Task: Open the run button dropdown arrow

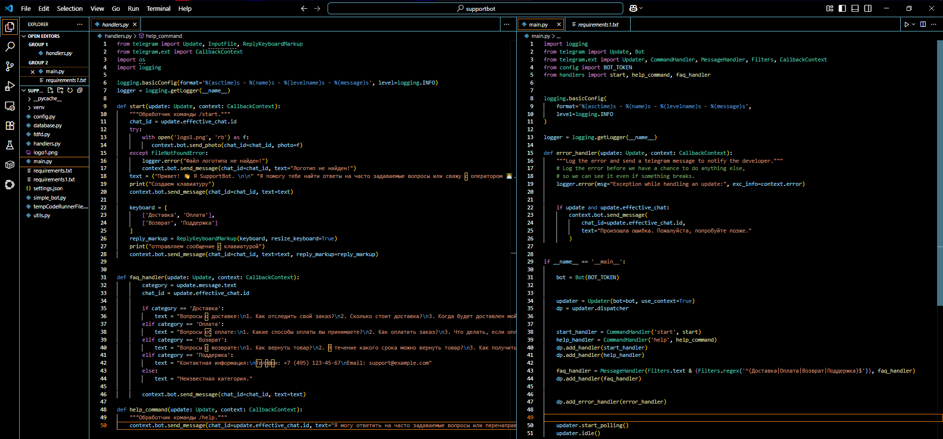Action: pos(914,25)
